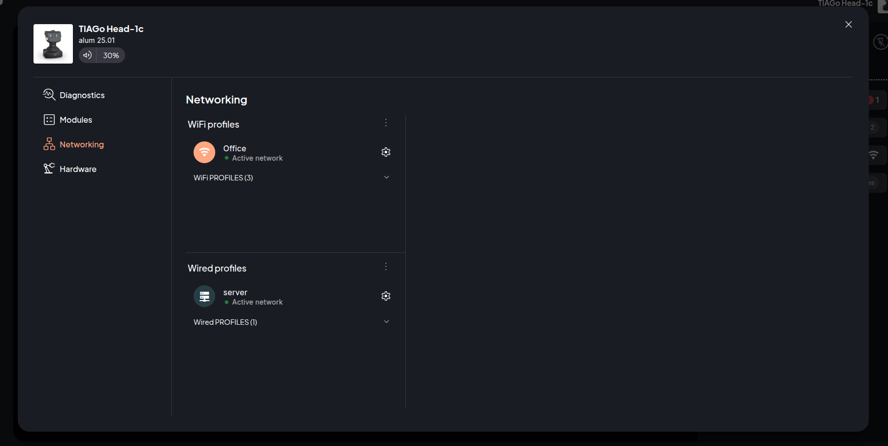Close the robot settings dialog
The image size is (888, 446).
point(848,25)
